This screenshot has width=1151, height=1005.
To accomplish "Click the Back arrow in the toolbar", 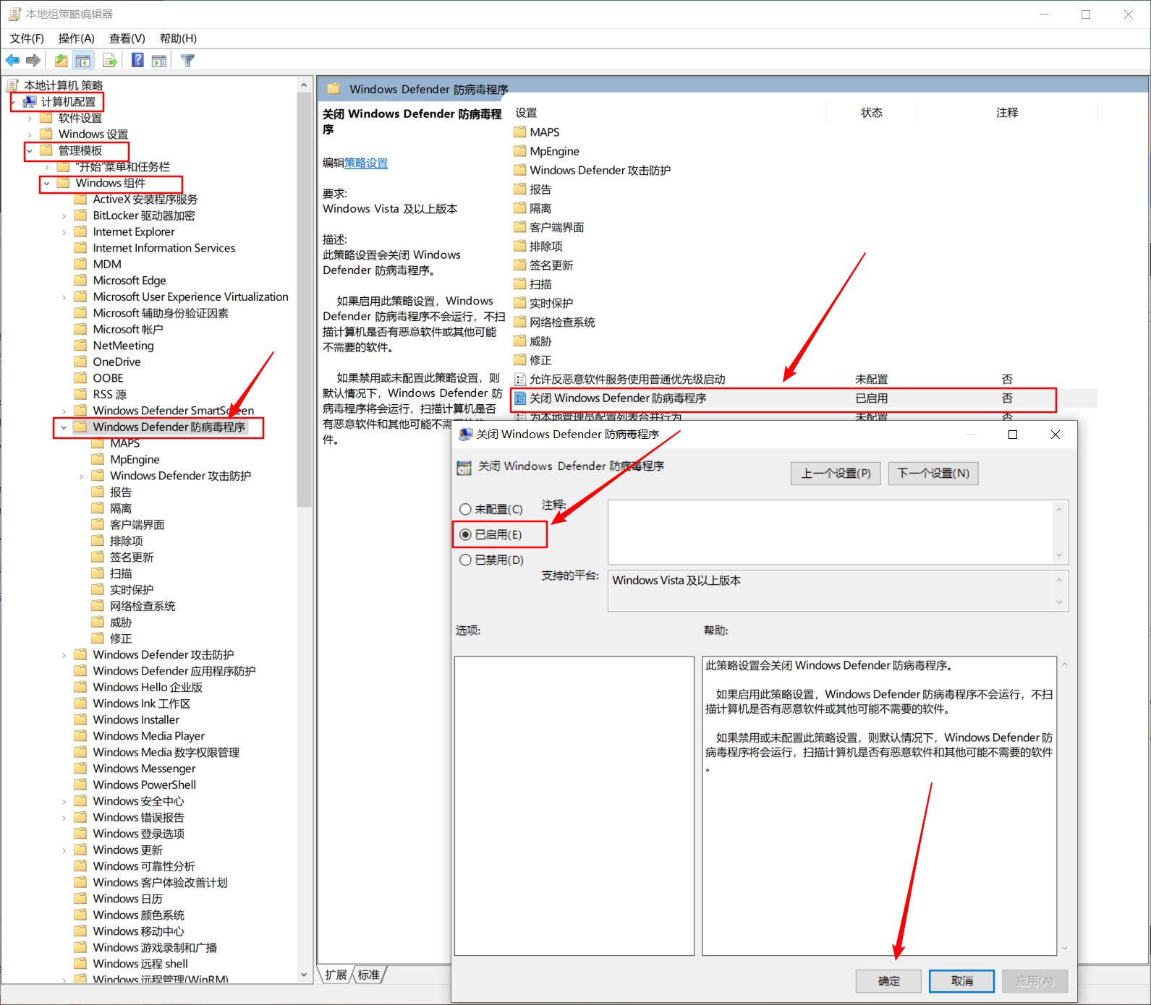I will 12,61.
